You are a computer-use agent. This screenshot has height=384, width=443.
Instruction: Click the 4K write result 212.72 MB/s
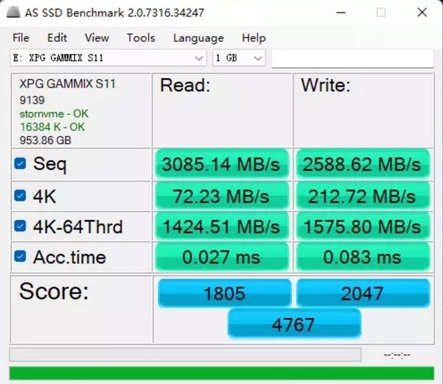[x=363, y=196]
